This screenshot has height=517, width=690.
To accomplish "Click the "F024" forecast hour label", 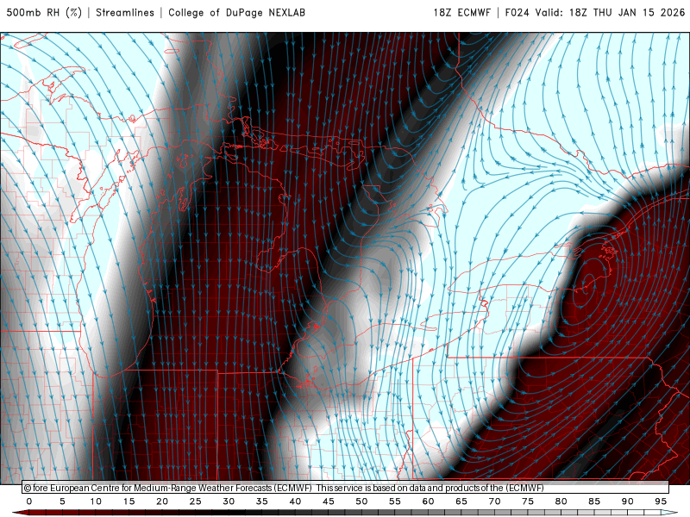I will tap(517, 12).
